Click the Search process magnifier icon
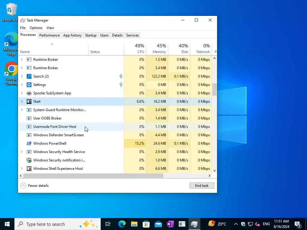This screenshot has height=230, width=307. pyautogui.click(x=29, y=76)
